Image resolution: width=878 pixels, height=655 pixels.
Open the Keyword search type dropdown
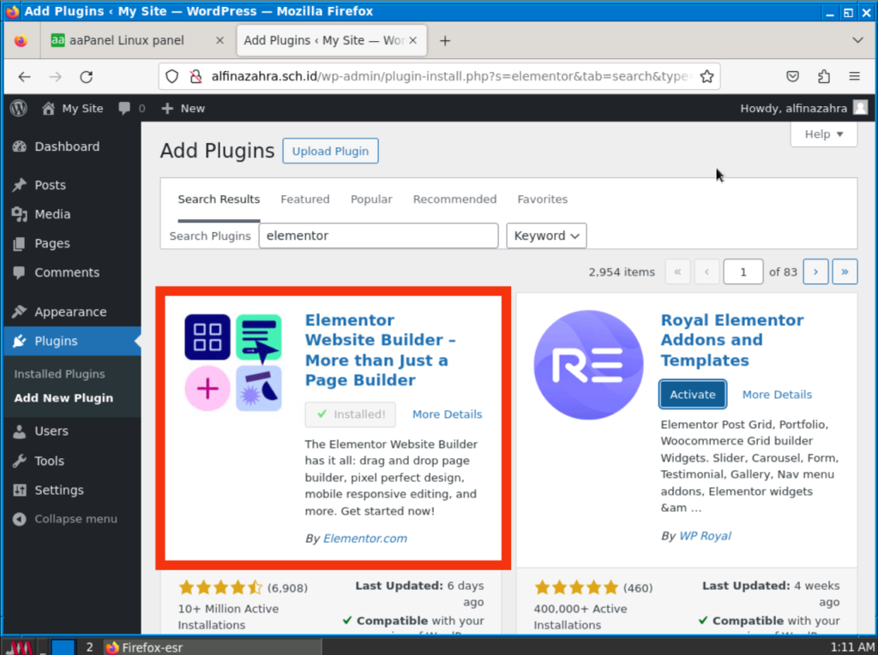pyautogui.click(x=546, y=235)
